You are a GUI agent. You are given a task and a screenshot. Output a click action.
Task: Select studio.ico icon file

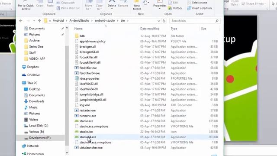pyautogui.click(x=86, y=132)
